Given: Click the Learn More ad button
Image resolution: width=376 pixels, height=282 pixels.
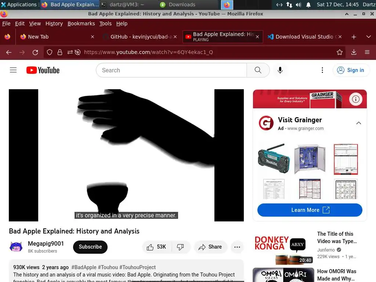Looking at the screenshot, I should pos(310,210).
